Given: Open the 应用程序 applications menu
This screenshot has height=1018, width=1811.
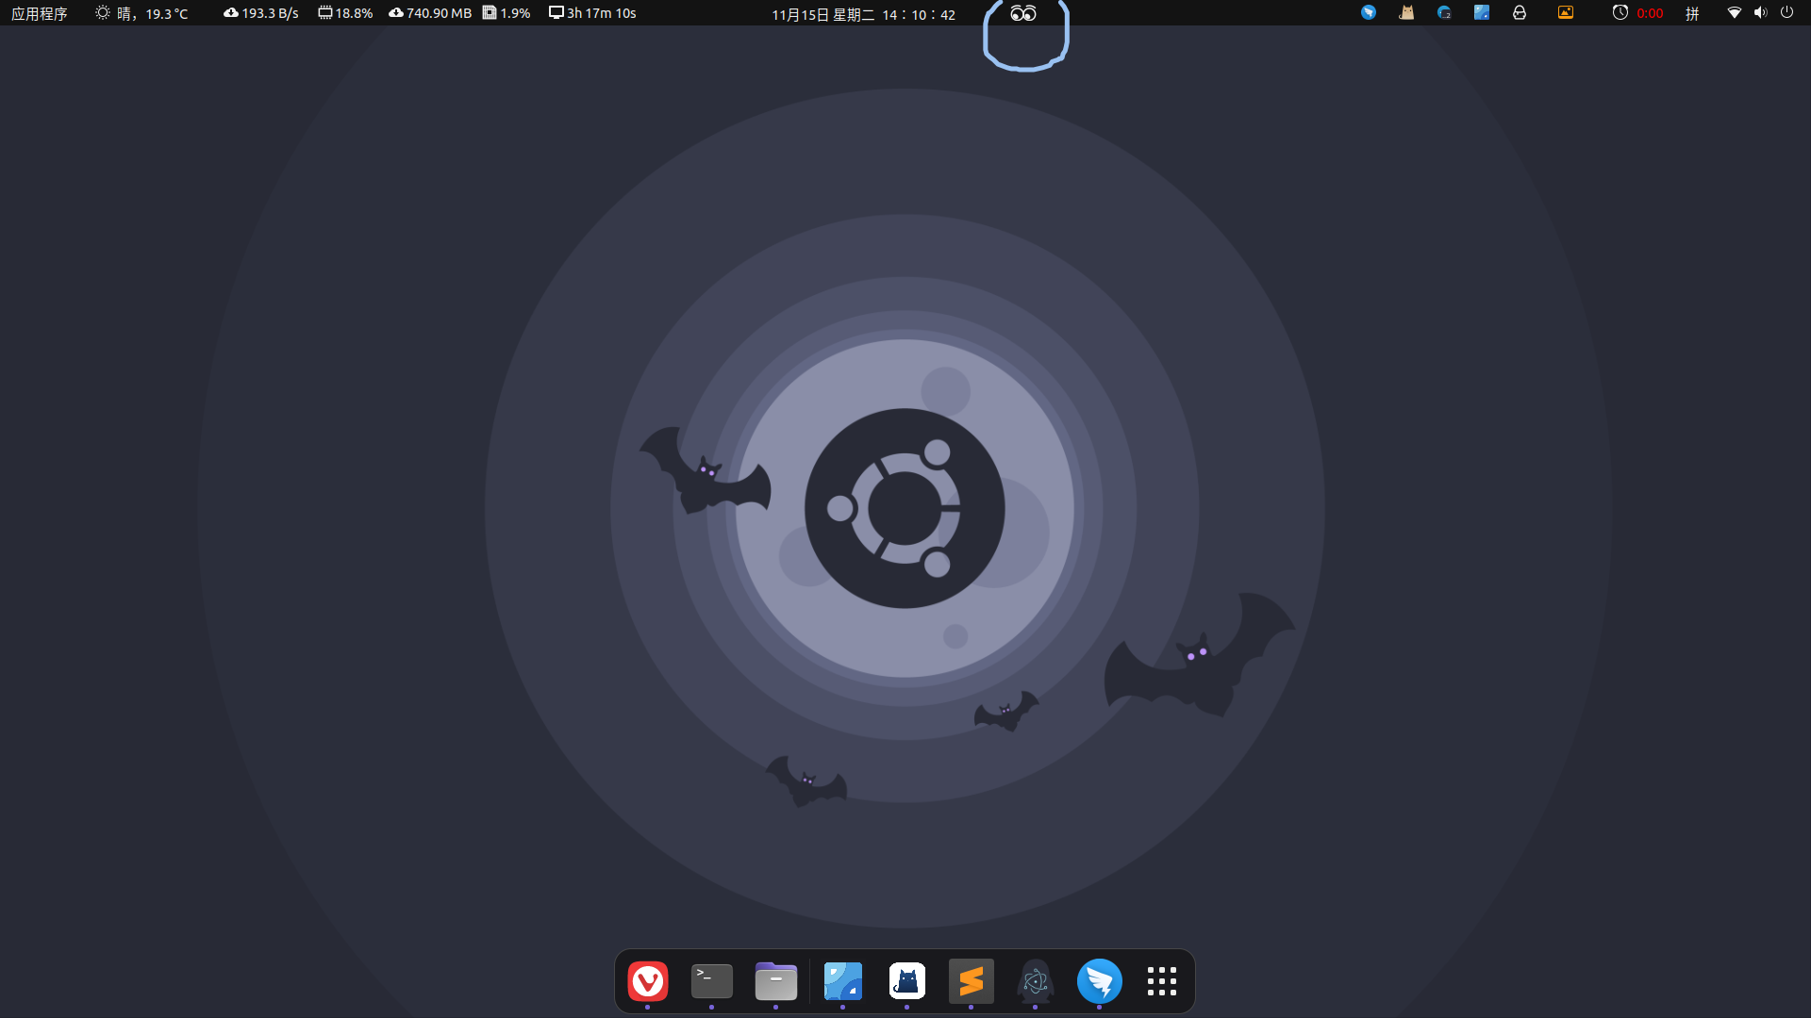Looking at the screenshot, I should click(39, 13).
